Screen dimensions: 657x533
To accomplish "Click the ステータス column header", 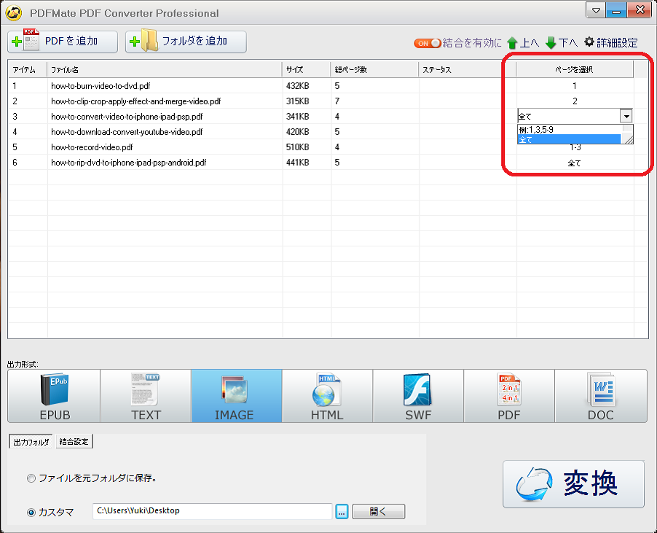I will [x=467, y=69].
